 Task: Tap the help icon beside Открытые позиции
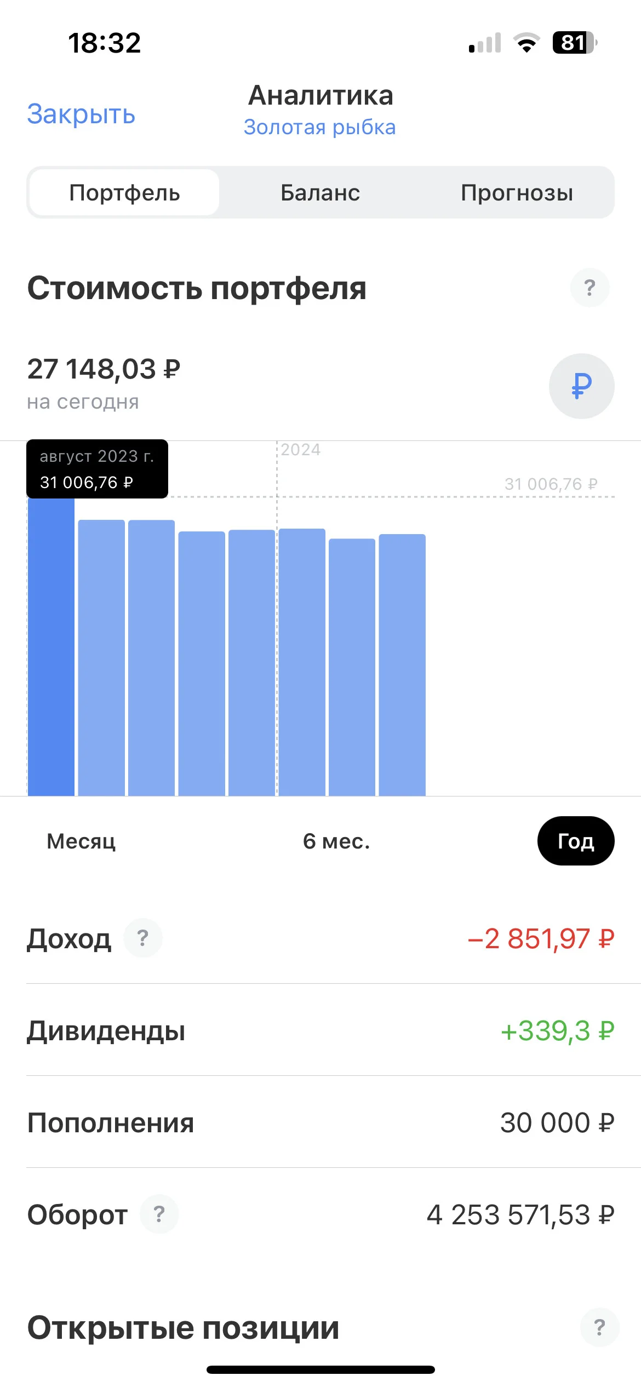pyautogui.click(x=599, y=1327)
